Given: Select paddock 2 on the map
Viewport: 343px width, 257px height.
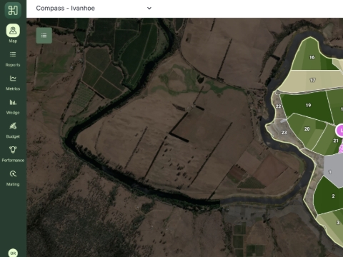Looking at the screenshot, I should coord(333,196).
